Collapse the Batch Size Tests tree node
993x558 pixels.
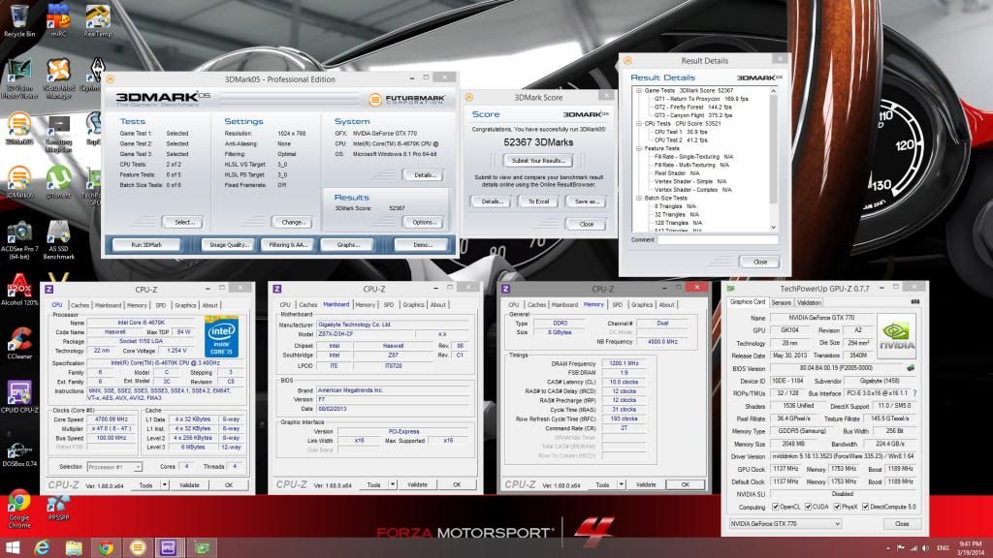click(639, 198)
